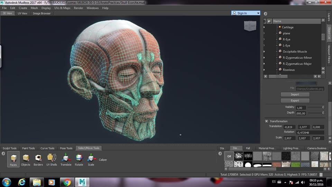Choose the Objects selection tool
Screen dimensions: 332x187
(x=26, y=159)
